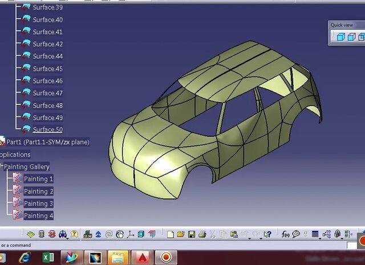The width and height of the screenshot is (365, 265).
Task: Click the Cut scissors icon
Action: point(213,234)
